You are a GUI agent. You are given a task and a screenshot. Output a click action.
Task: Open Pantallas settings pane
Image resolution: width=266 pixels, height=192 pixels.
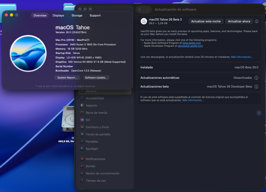coord(105,142)
